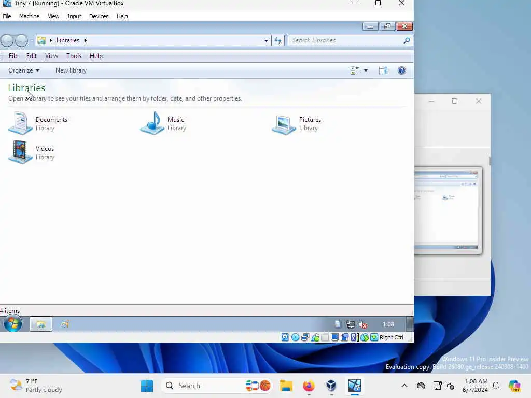Click VirtualBox CPU virtualization indicator

click(x=355, y=337)
